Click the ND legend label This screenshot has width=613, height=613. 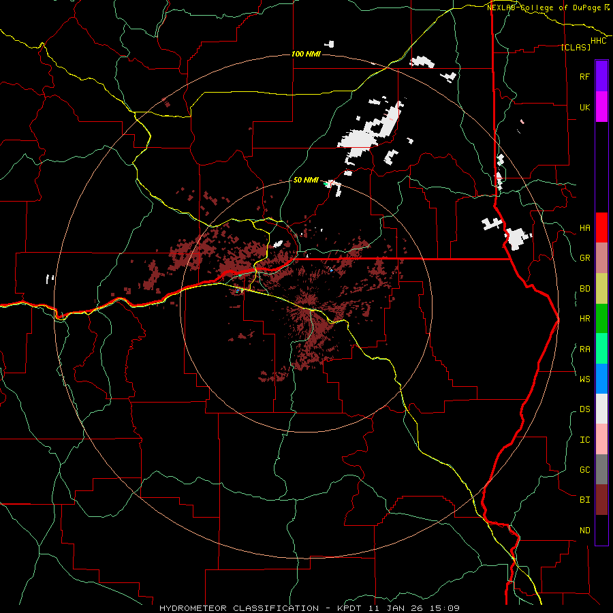584,530
